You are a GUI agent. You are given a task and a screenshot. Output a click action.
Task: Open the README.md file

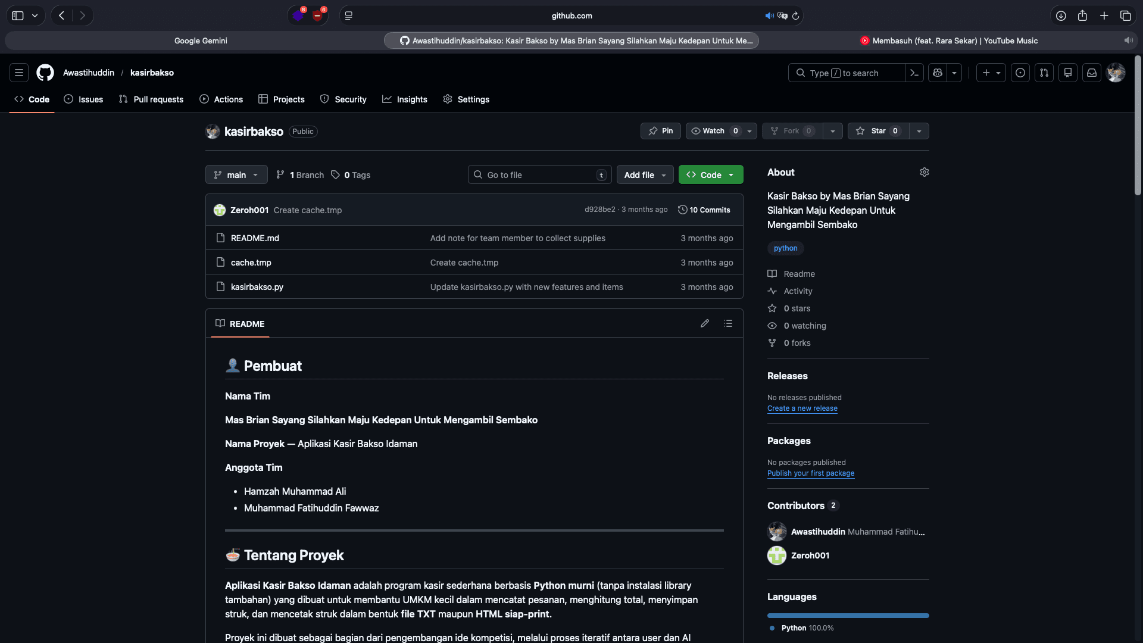tap(255, 238)
